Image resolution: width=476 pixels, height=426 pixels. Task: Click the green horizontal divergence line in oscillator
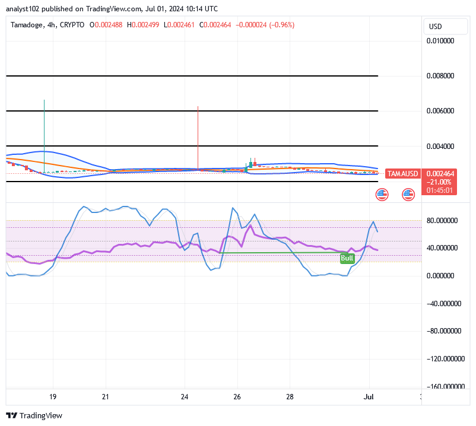click(x=283, y=252)
